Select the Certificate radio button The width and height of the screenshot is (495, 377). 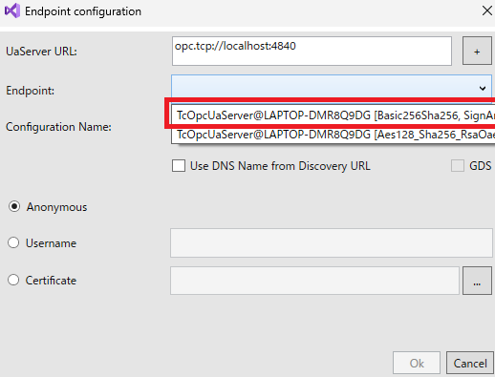pos(13,281)
